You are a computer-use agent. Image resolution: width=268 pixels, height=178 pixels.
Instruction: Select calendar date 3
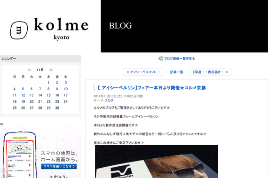click(66, 83)
